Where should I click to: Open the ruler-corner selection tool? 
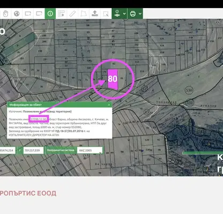pos(61,13)
